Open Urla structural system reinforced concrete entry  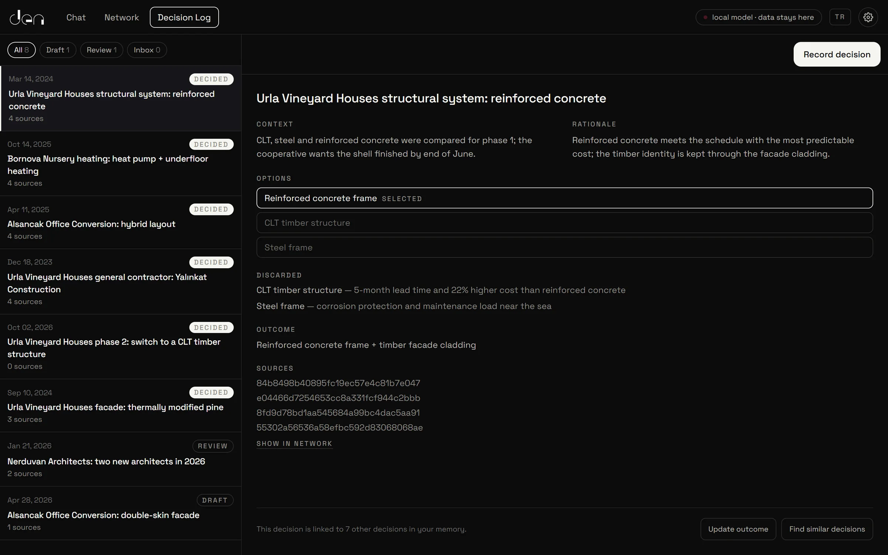point(121,98)
